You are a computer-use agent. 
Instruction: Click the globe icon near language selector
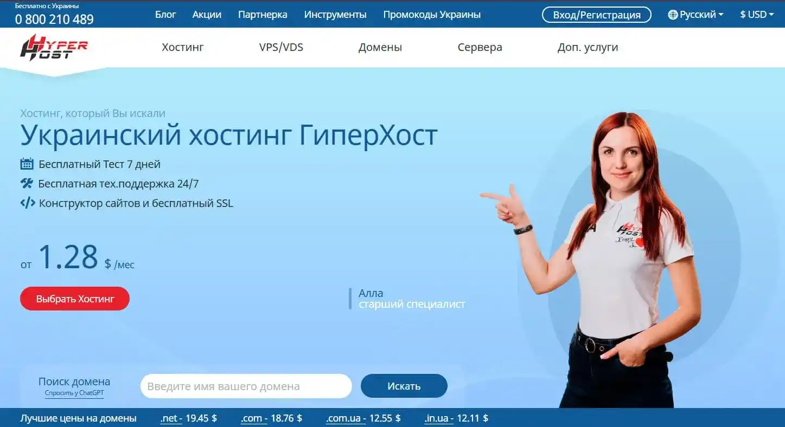click(673, 15)
